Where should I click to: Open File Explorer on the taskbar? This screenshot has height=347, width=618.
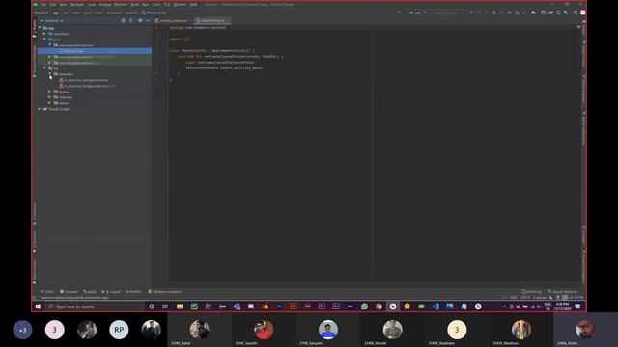180,307
